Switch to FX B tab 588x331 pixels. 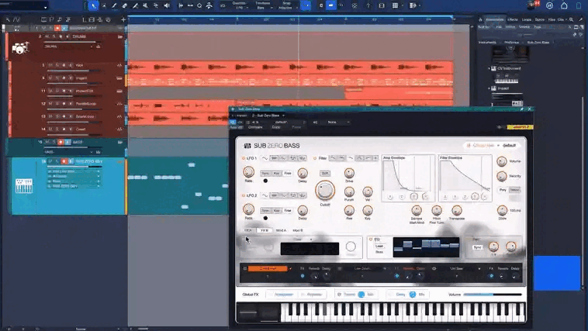tap(265, 230)
